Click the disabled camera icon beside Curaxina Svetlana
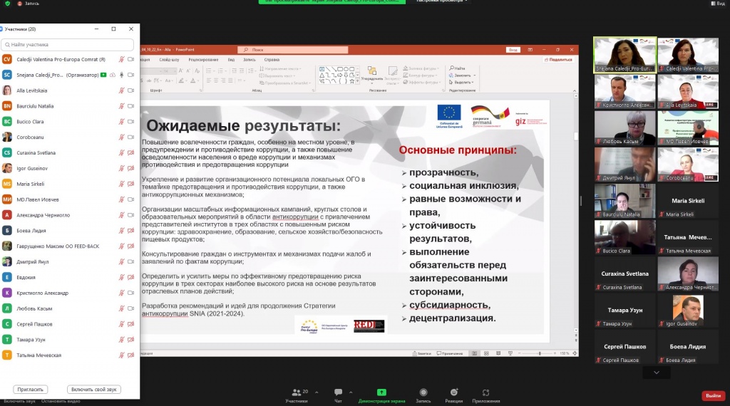 [x=131, y=153]
